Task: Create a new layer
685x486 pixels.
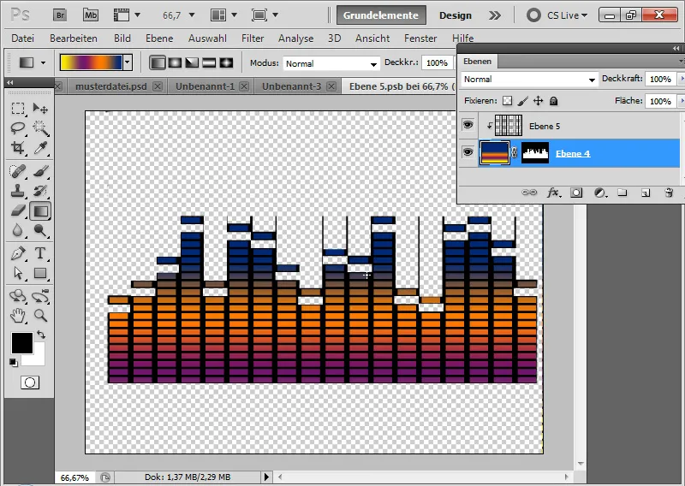Action: click(646, 193)
